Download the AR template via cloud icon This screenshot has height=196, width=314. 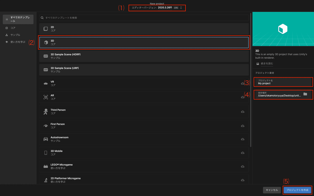coord(243,97)
